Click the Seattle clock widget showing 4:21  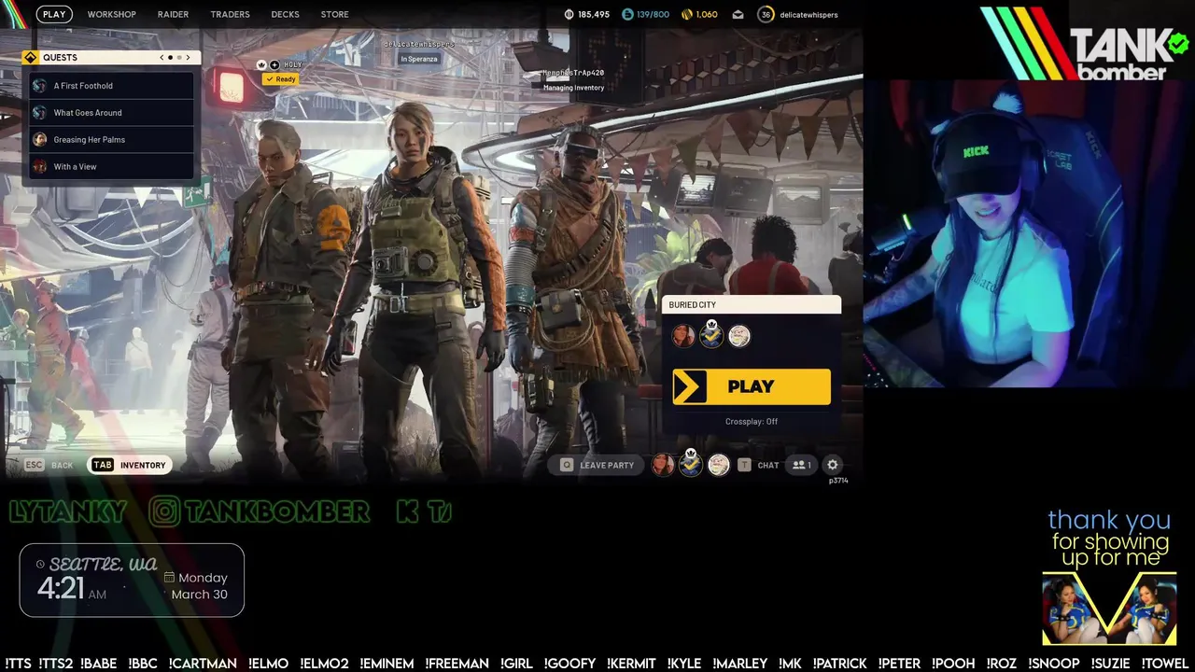click(x=132, y=581)
